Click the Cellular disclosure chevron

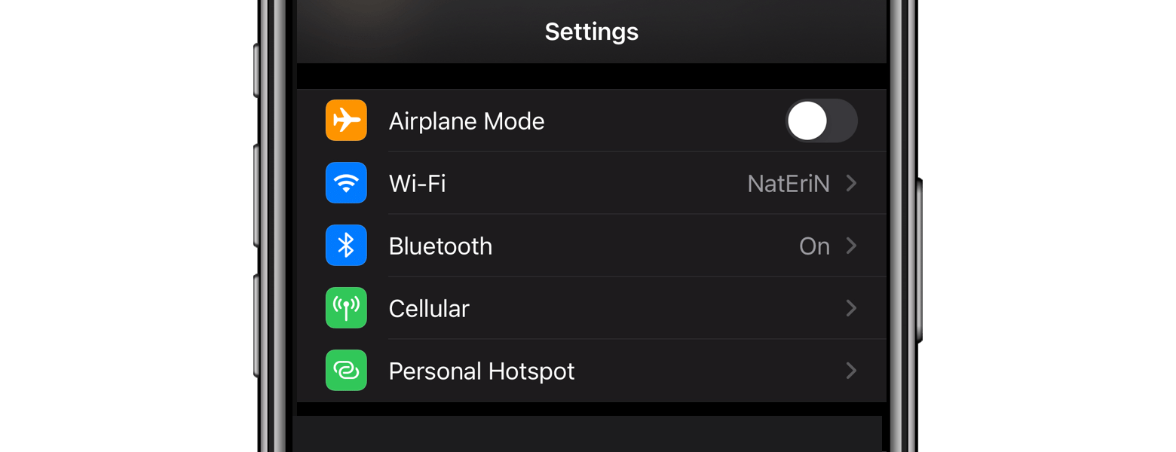tap(852, 308)
